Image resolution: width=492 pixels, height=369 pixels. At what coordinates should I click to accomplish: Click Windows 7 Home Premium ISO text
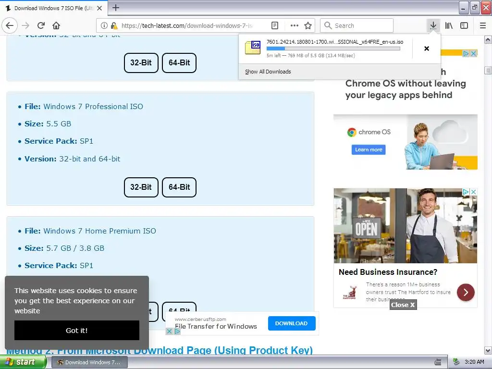pos(99,231)
